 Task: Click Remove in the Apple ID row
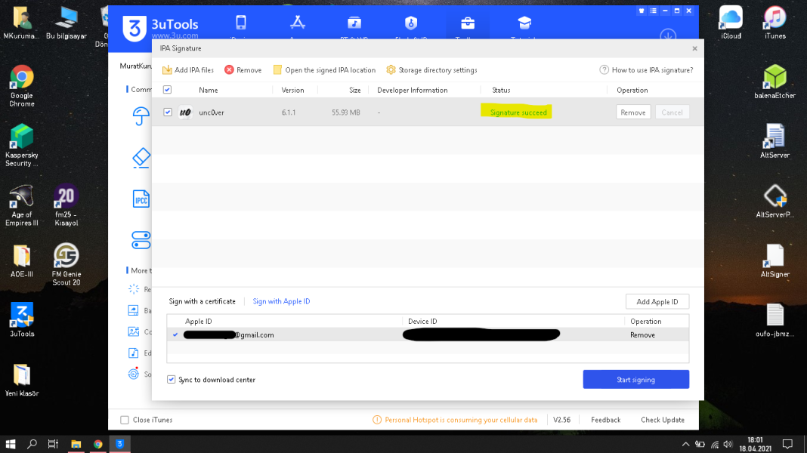click(642, 334)
